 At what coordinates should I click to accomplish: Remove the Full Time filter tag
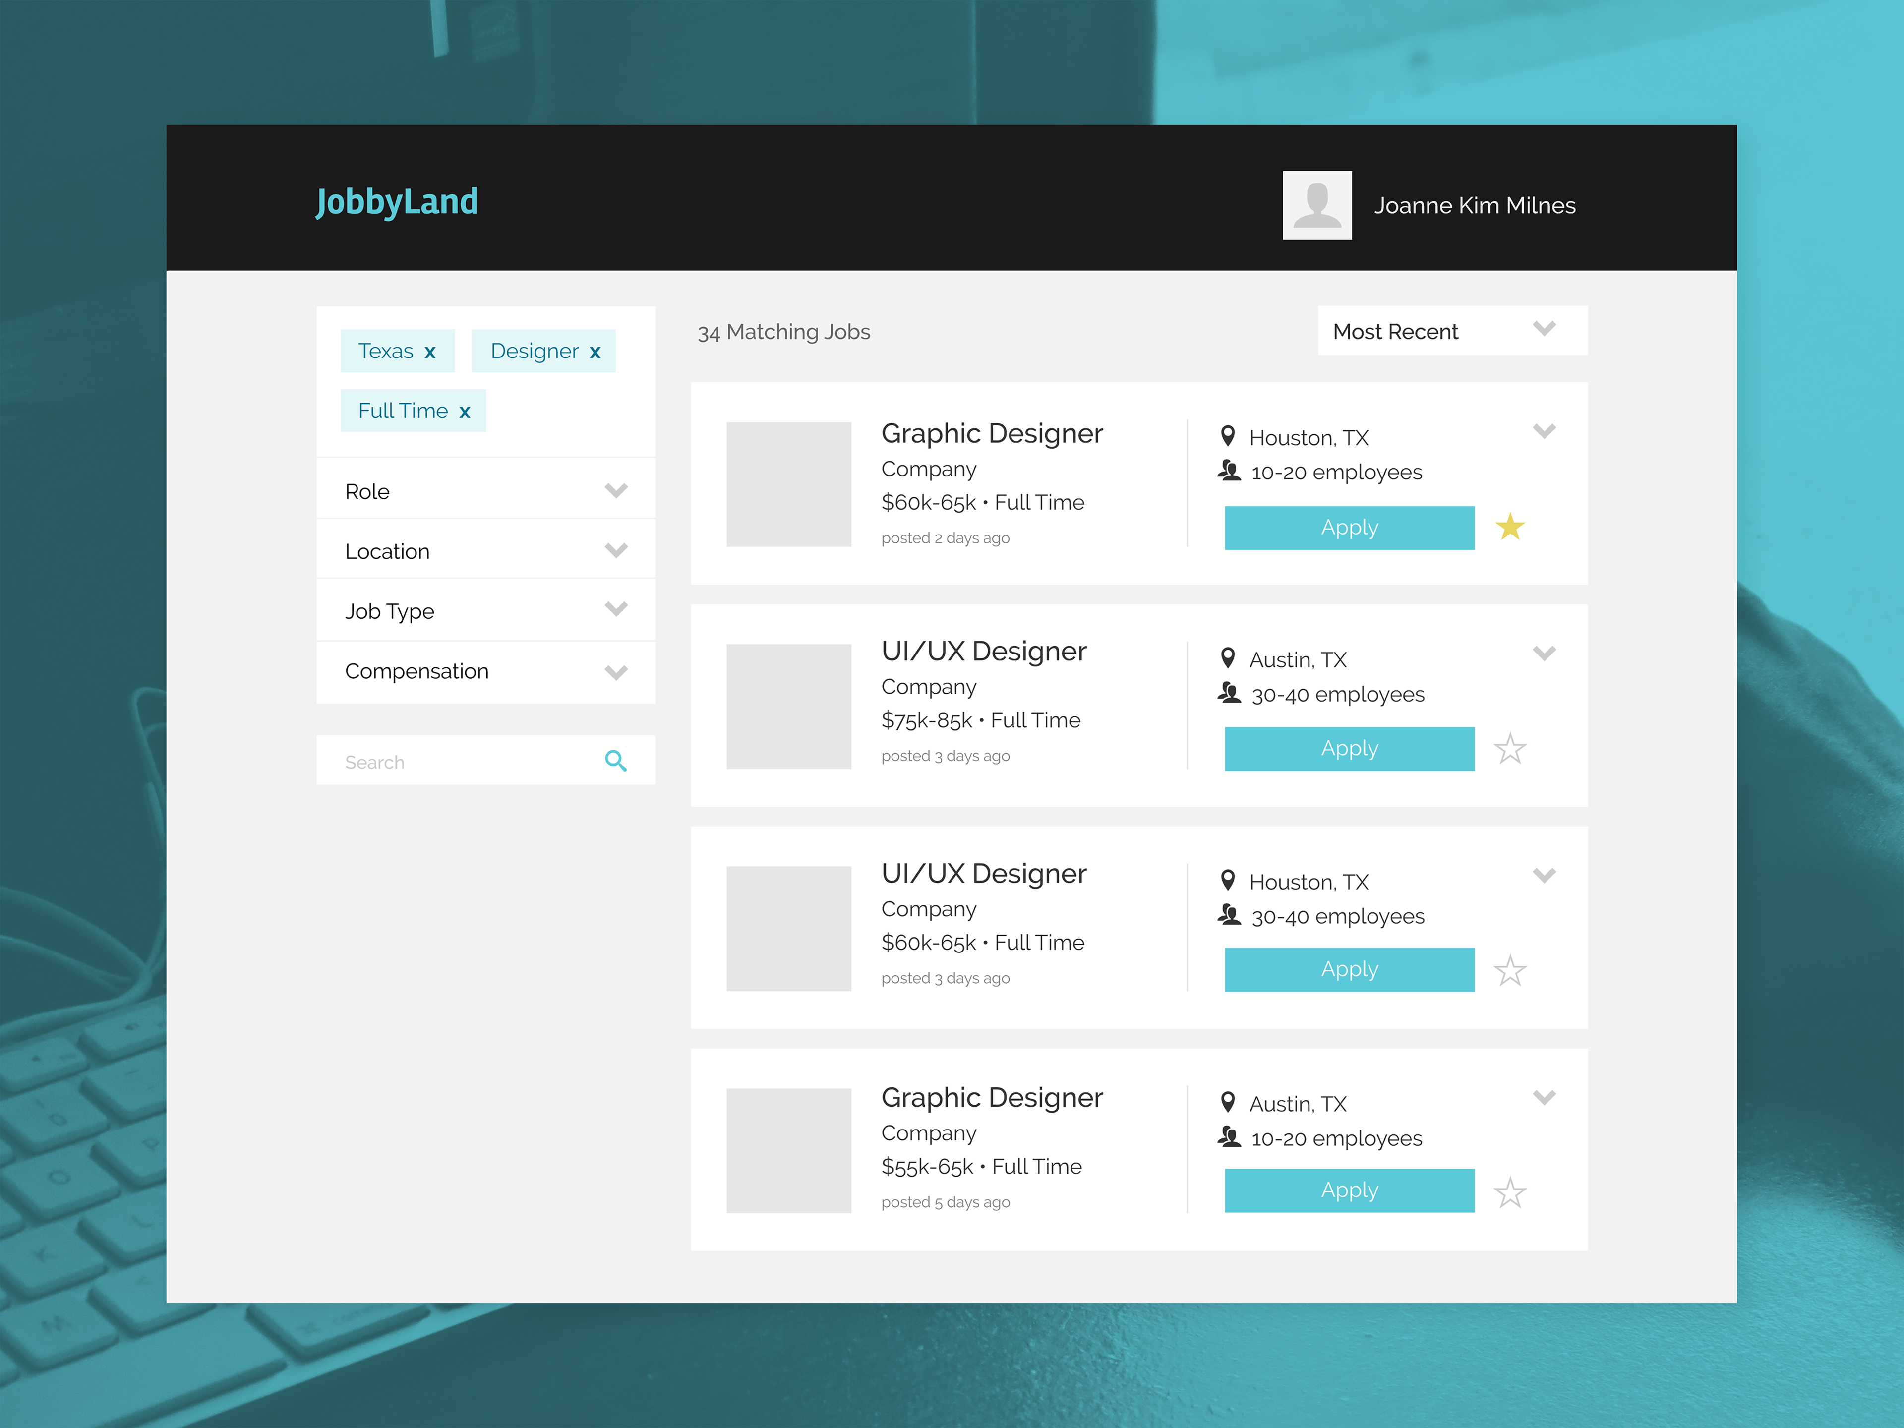pos(465,413)
